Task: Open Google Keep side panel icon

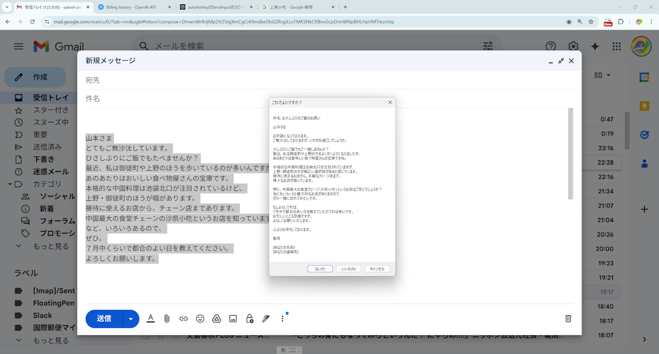Action: point(645,106)
